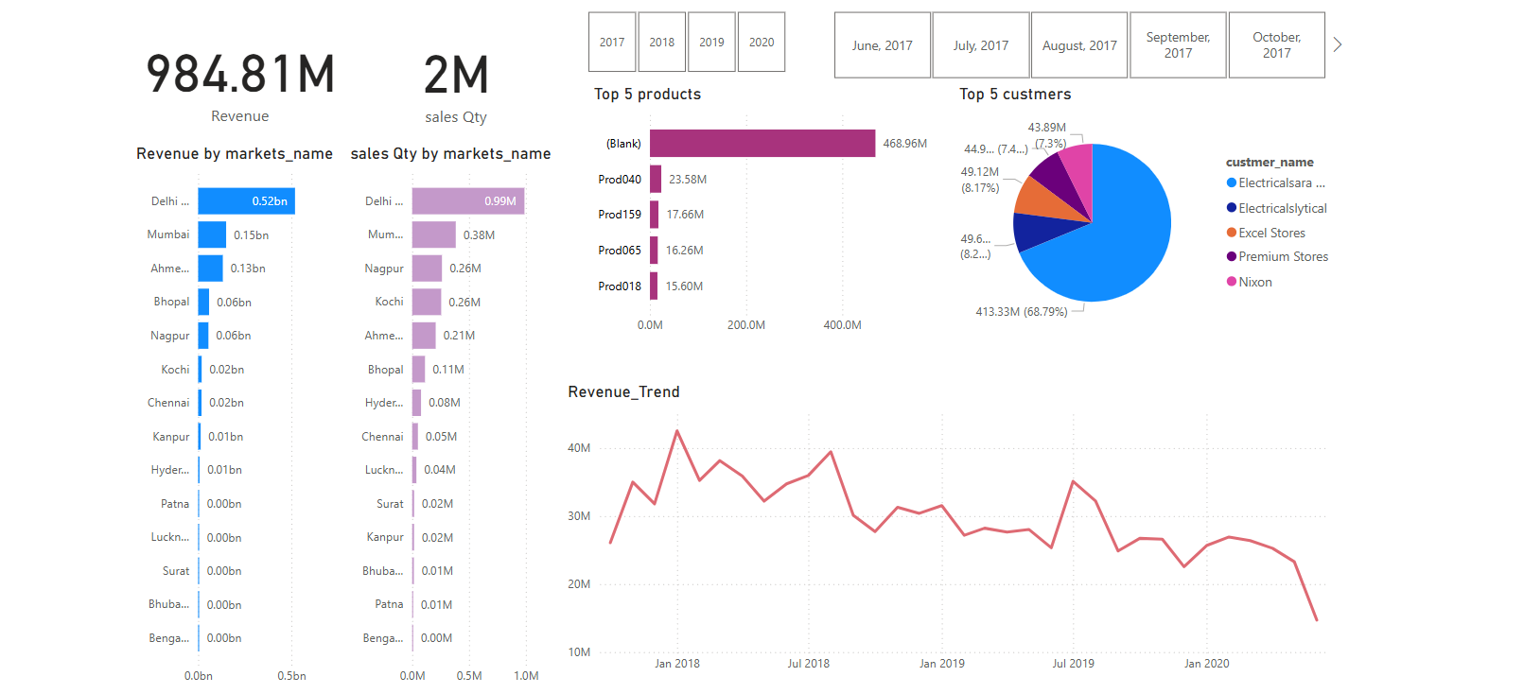Click the Revenue_Trend chart title
Viewport: 1524px width, 694px height.
click(x=623, y=391)
